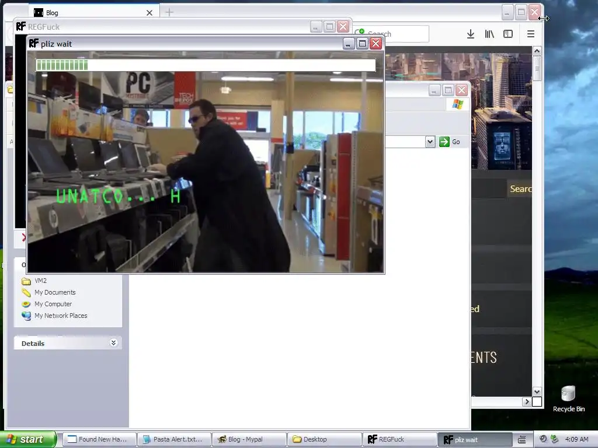Click the My Network Places icon
The width and height of the screenshot is (598, 448).
coord(26,316)
